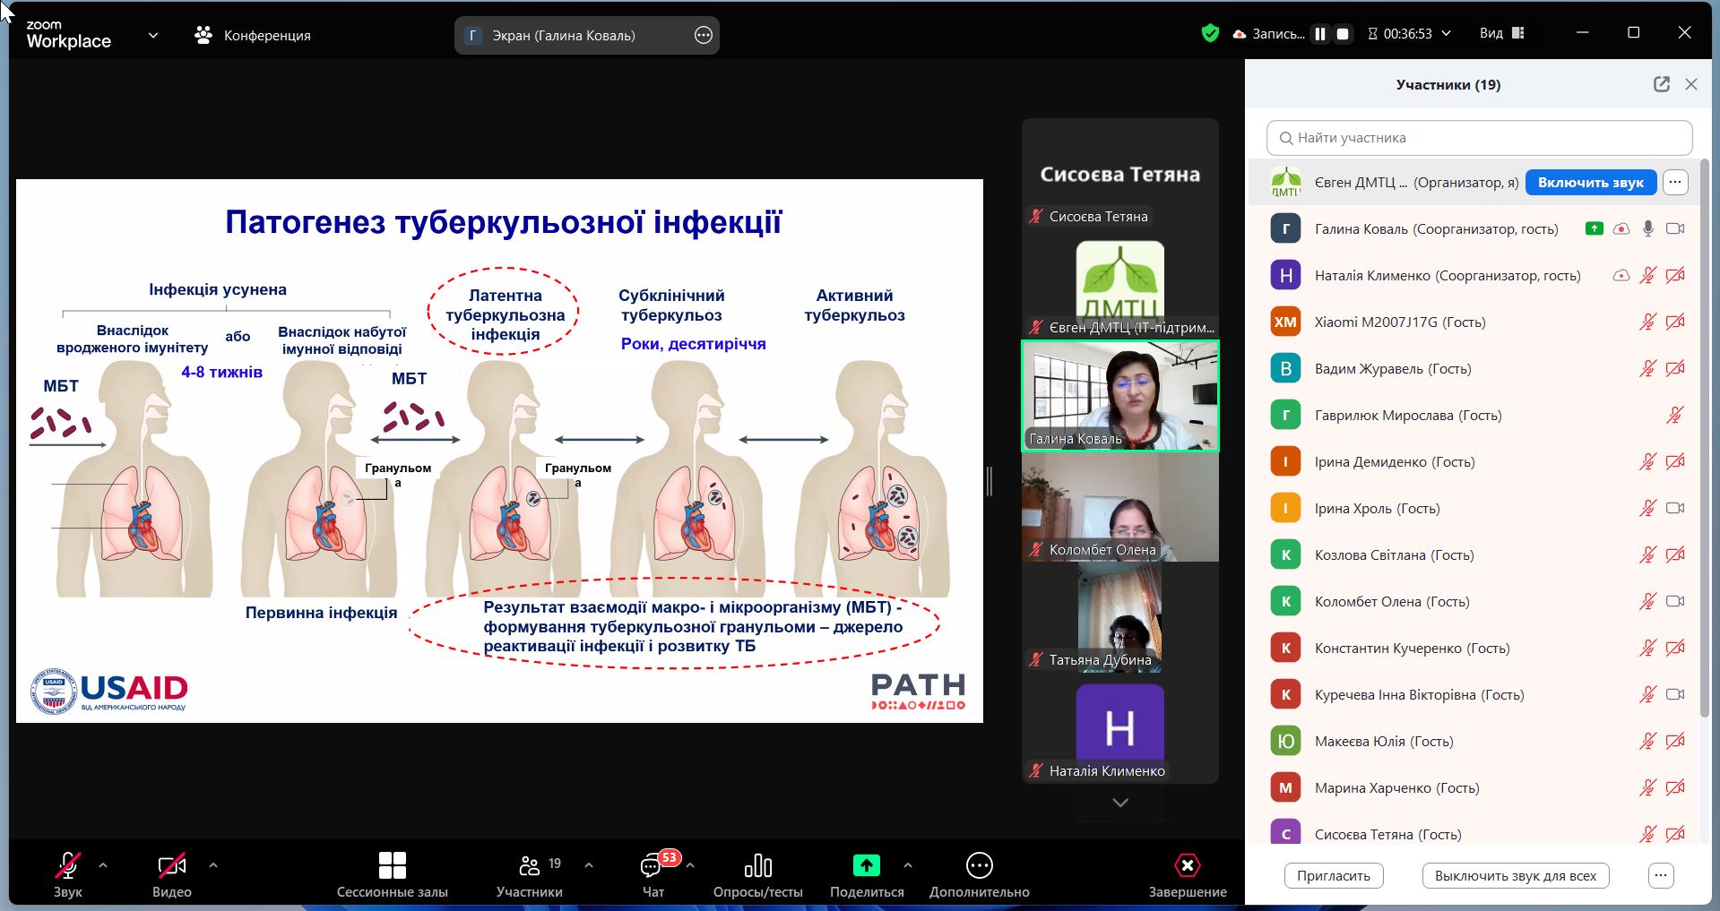1720x911 pixels.
Task: Click the green Поделиться share screen icon
Action: click(866, 866)
